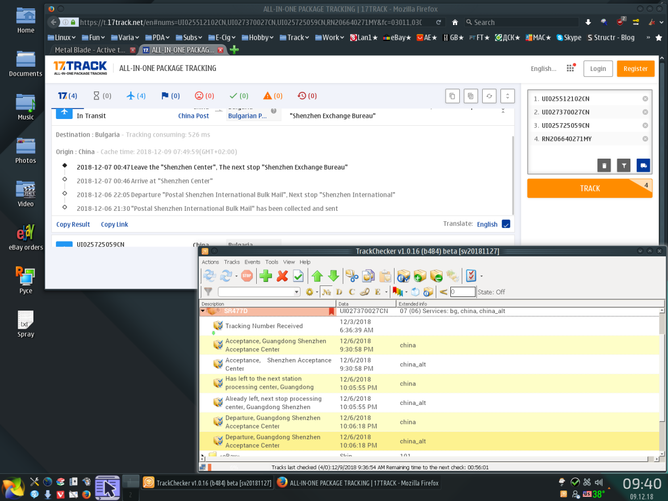Click the light blue cube icon in TrackChecker
Screen dimensions: 668x501
tap(415, 292)
